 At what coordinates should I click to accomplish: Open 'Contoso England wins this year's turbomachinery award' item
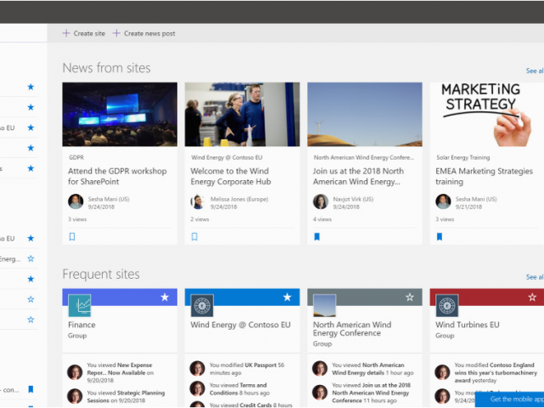click(496, 372)
